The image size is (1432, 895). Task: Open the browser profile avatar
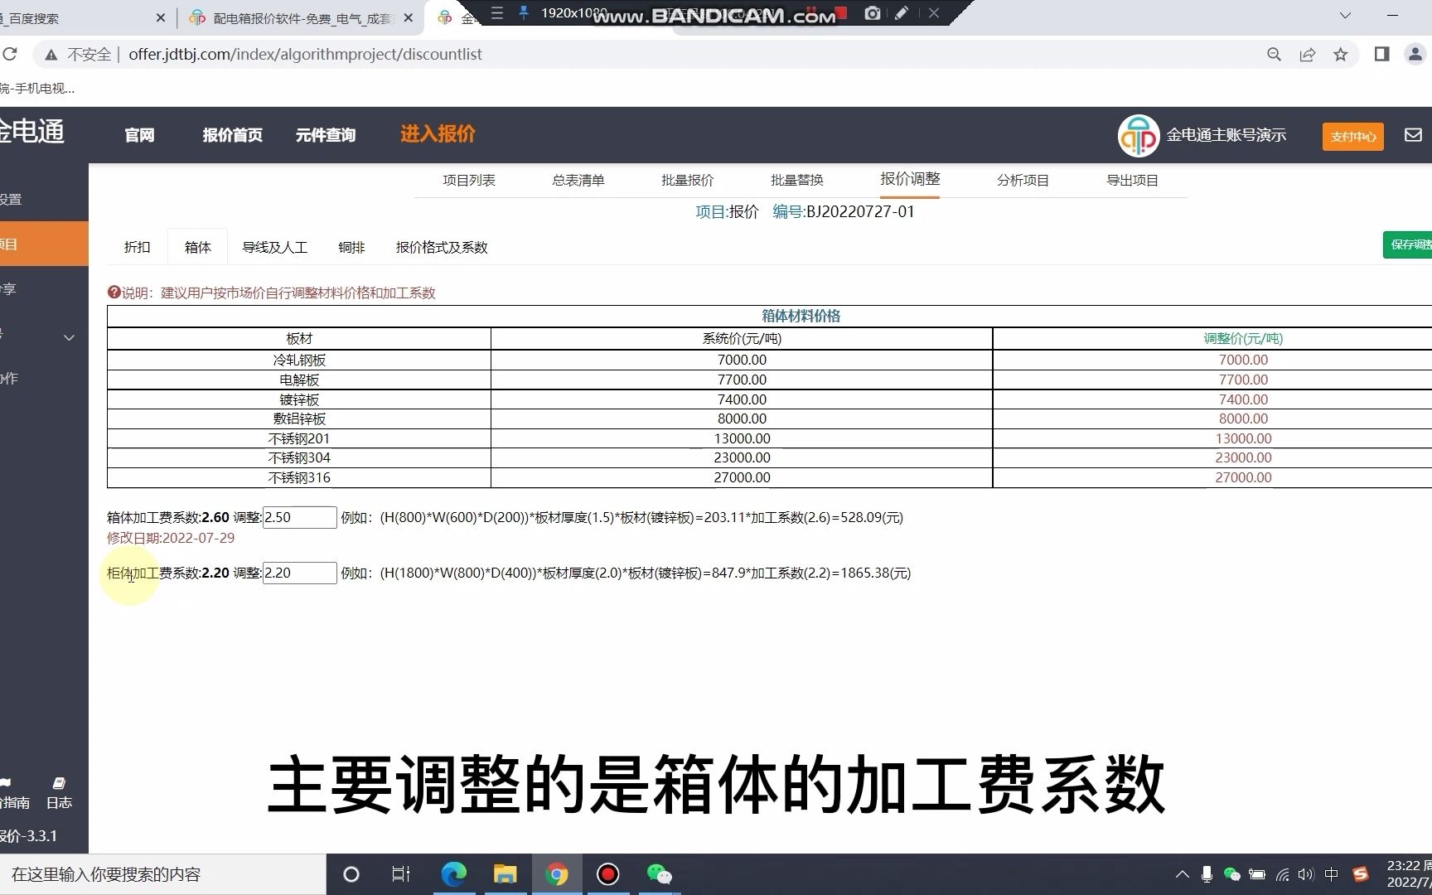click(x=1415, y=54)
